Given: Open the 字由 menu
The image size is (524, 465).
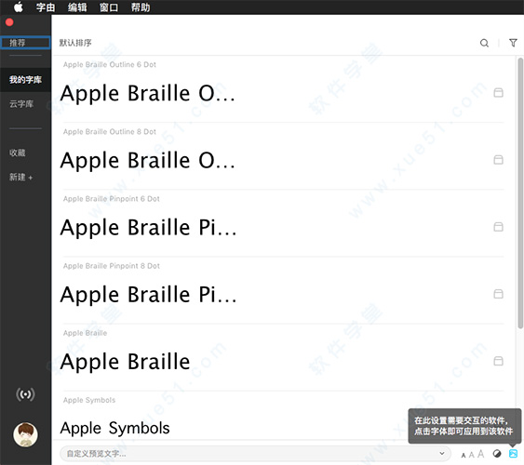Looking at the screenshot, I should click(x=46, y=7).
